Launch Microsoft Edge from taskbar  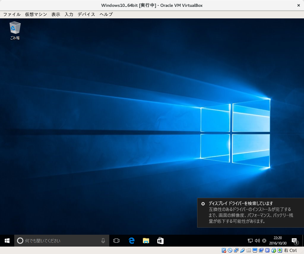click(132, 241)
